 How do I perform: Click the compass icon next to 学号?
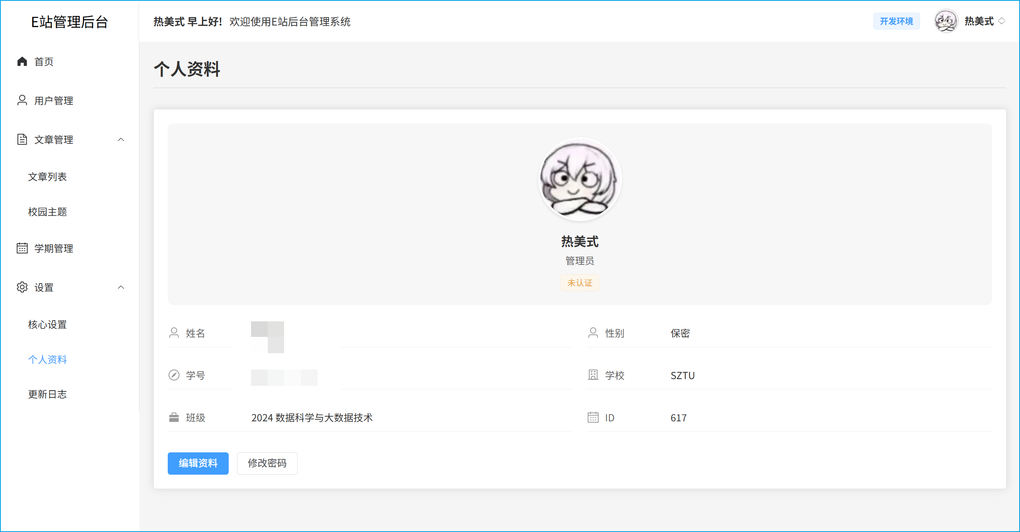pos(174,375)
